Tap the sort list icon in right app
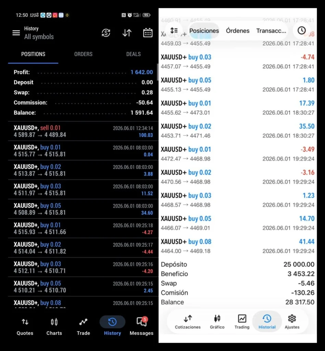325x351 pixels. coord(174,31)
